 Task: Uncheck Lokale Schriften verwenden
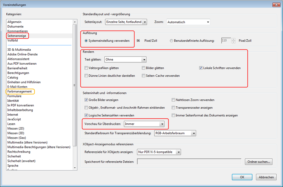pos(201,68)
